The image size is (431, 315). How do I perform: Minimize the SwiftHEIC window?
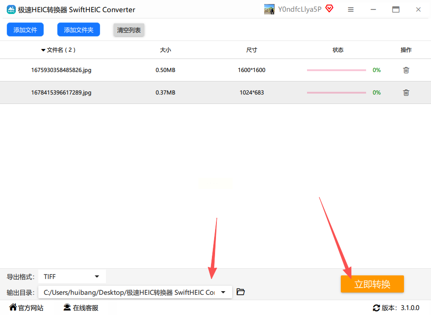tap(373, 9)
